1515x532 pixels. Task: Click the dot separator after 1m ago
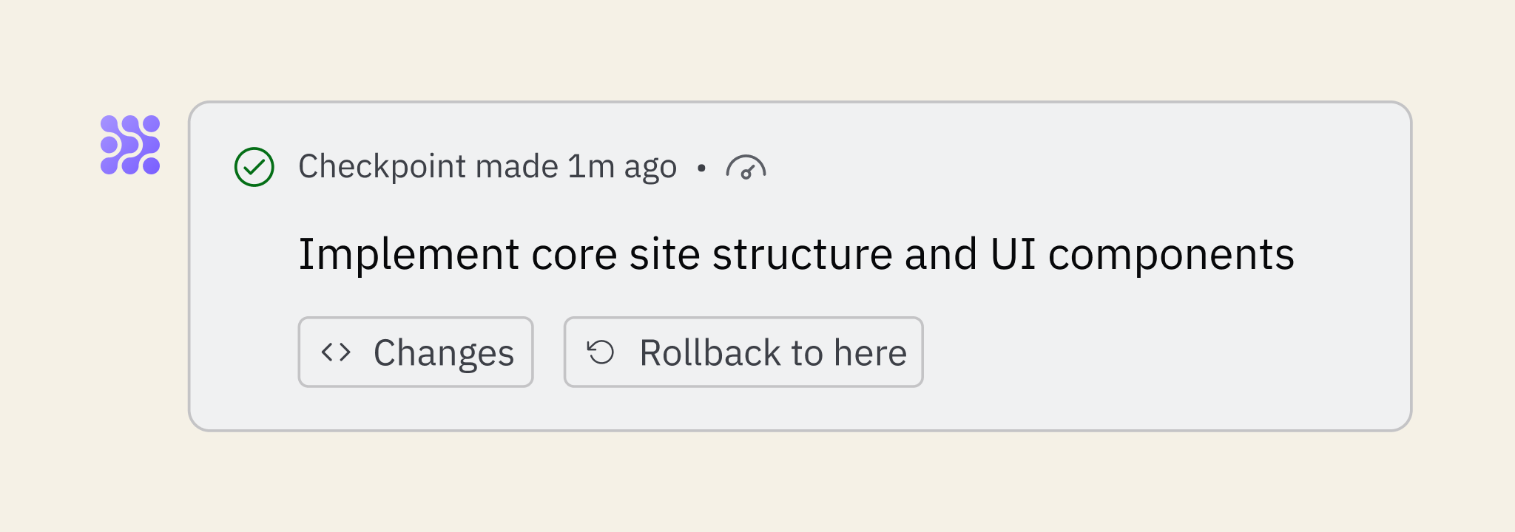(x=701, y=168)
